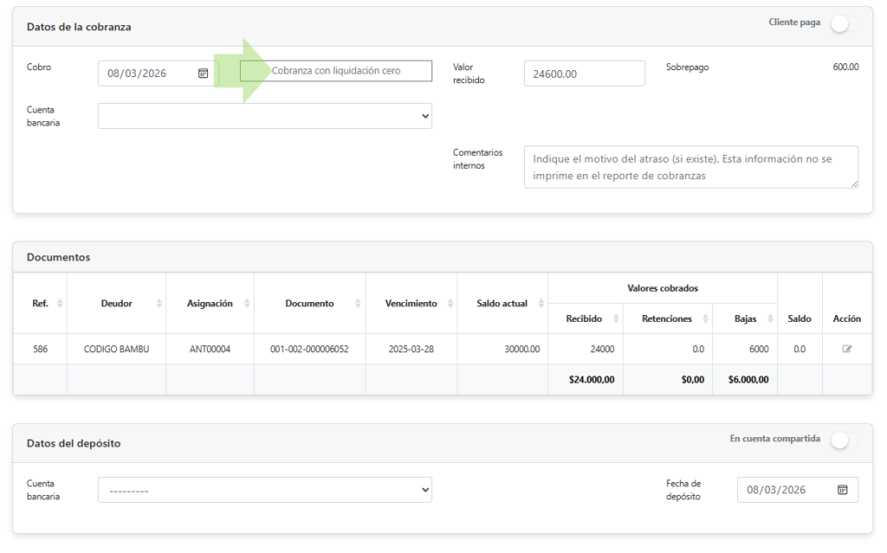The image size is (887, 553).
Task: Click inside the Comentarios internos text area
Action: click(690, 167)
